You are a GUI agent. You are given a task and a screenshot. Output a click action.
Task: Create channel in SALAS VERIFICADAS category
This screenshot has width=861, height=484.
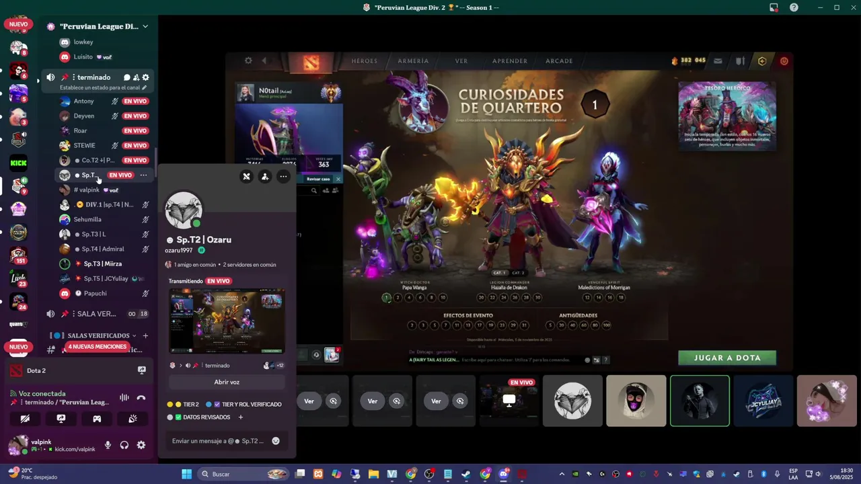145,335
